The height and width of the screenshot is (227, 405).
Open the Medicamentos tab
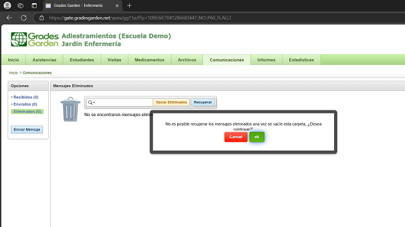[149, 60]
